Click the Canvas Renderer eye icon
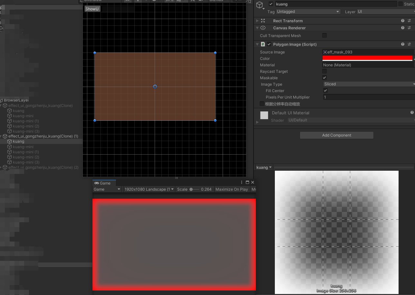The image size is (415, 295). (x=263, y=28)
